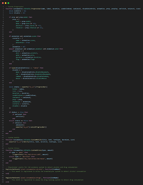143x185 pixels.
Task: Click the 'disable = disable' line
Action: [20, 106]
